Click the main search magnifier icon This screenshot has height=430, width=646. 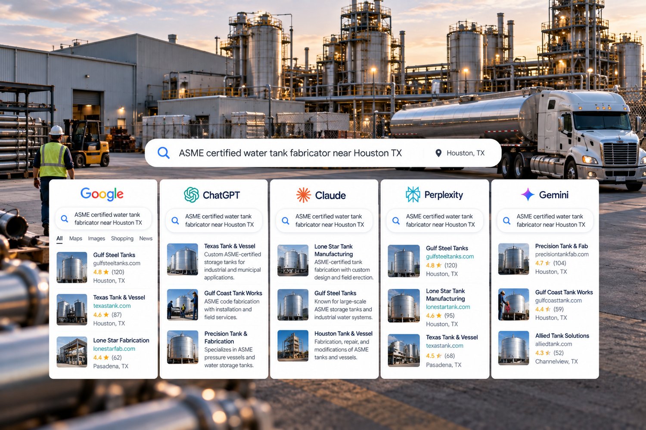(x=163, y=153)
